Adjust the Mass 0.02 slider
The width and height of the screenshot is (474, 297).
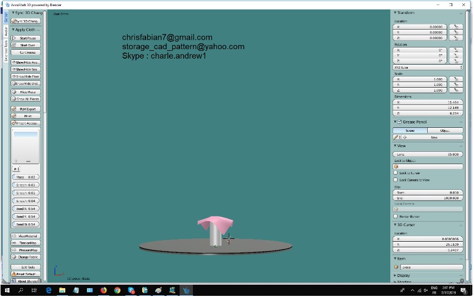click(x=26, y=177)
